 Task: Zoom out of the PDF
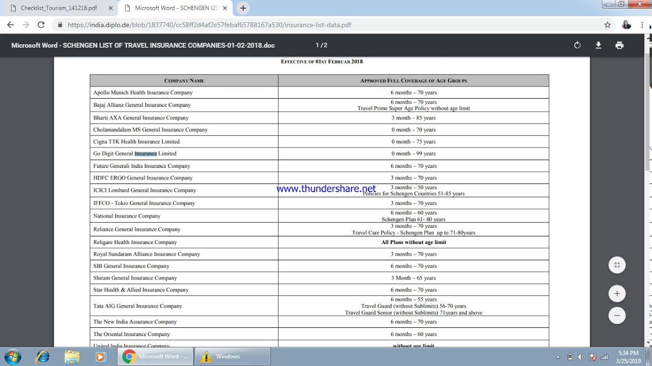[617, 315]
